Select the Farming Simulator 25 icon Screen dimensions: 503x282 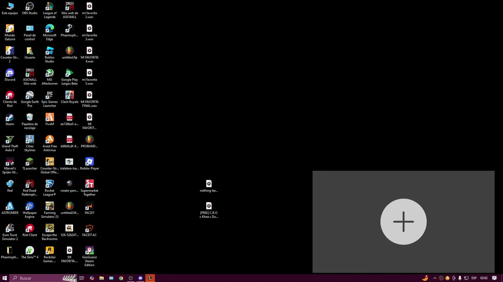(50, 210)
